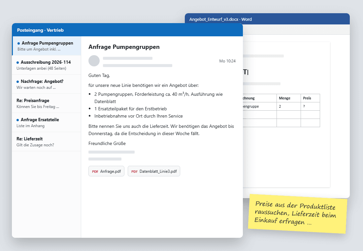Click the Preis cell containing ?
This screenshot has width=363, height=251.
click(310, 106)
